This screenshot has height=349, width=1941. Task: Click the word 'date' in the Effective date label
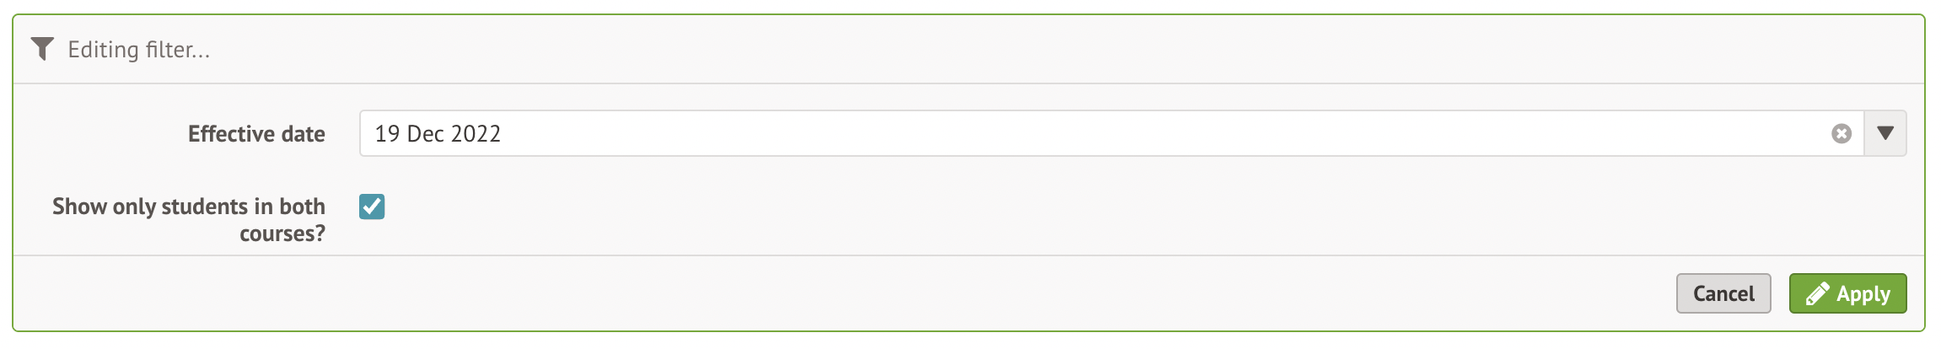304,134
